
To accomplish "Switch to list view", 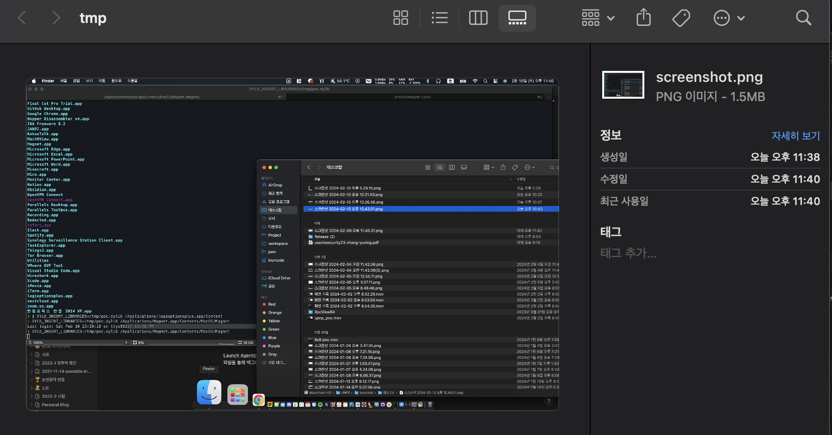I will [x=439, y=18].
